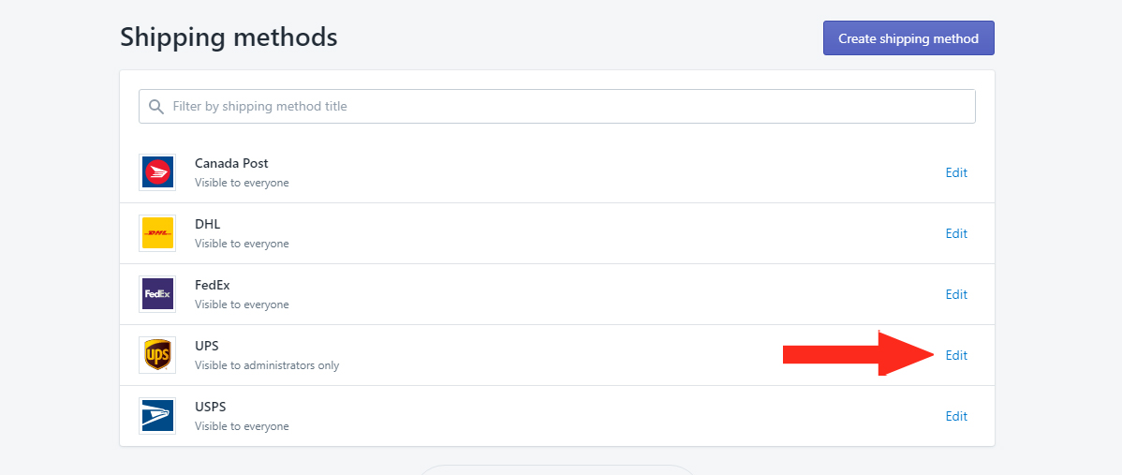Edit the USPS shipping method
The width and height of the screenshot is (1122, 475).
(x=956, y=416)
